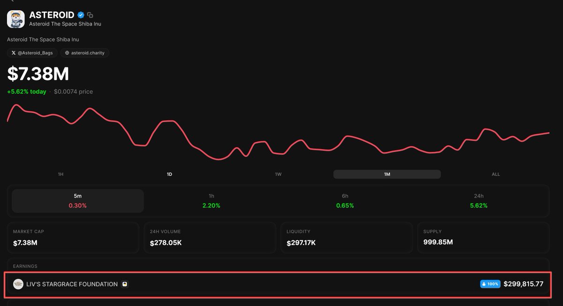
Task: Select the ALL chart range
Action: [x=496, y=174]
